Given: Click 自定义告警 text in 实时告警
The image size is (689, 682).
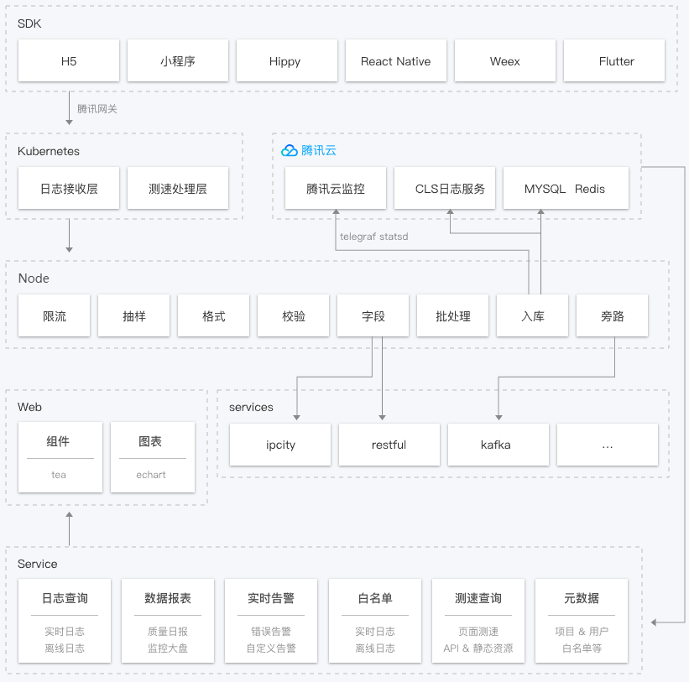Looking at the screenshot, I should pos(271,648).
